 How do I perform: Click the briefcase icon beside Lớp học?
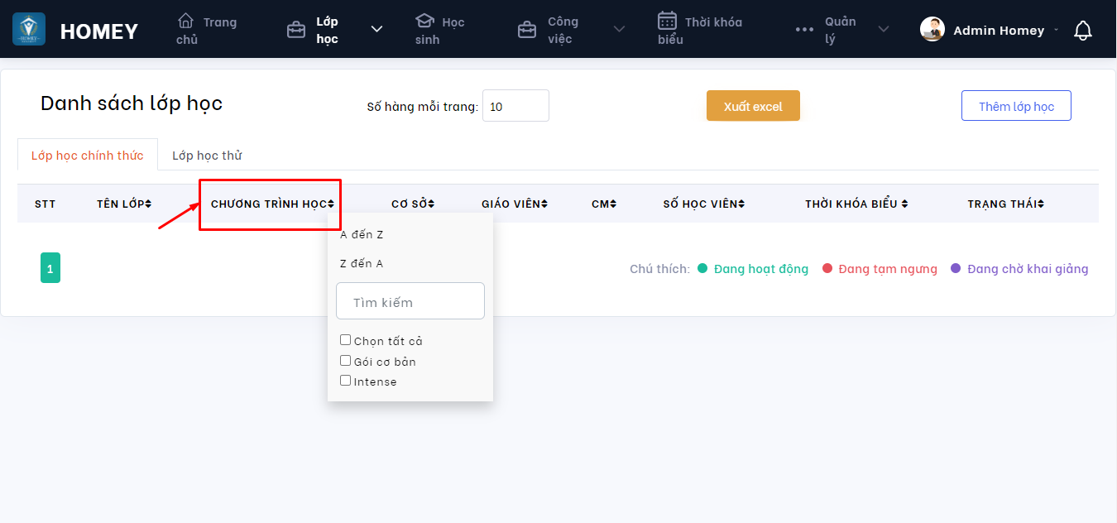[x=295, y=31]
